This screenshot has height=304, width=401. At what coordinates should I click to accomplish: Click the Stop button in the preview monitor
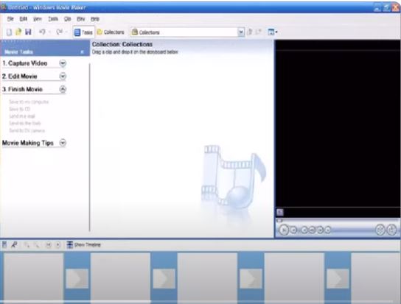pyautogui.click(x=293, y=230)
